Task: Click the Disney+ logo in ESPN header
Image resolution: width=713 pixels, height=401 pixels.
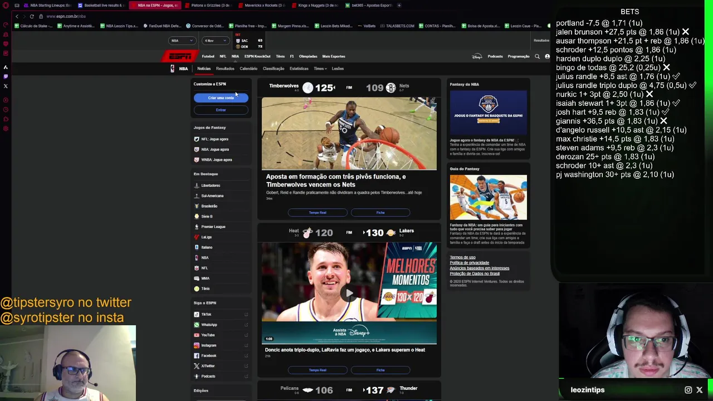Action: tap(477, 56)
